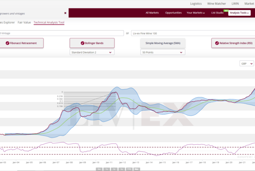Click the 0.786 Fibonacci level label
This screenshot has width=255, height=171.
[x=60, y=106]
